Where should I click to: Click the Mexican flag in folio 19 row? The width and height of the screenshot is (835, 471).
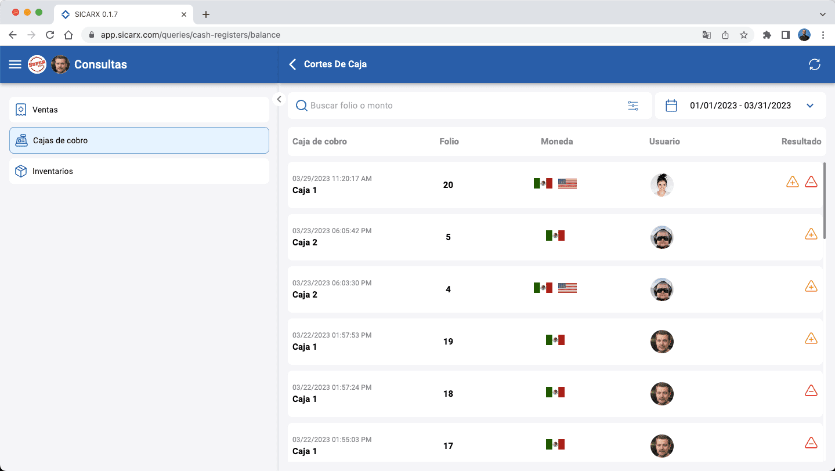[x=555, y=340]
